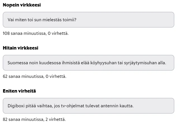
Task: Click the 'Eniten virheitä' heading
Action: [19, 91]
